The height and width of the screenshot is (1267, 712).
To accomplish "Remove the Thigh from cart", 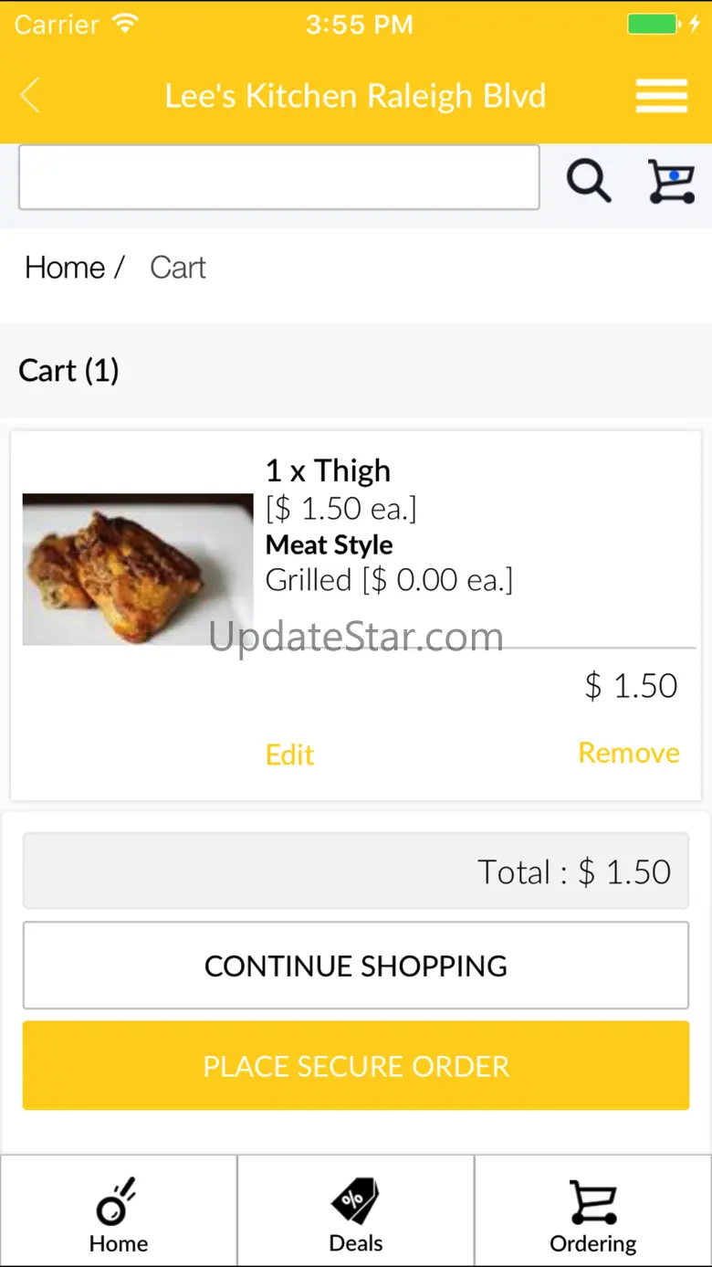I will click(629, 753).
